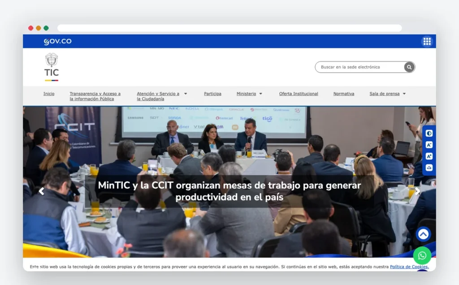This screenshot has height=285, width=459.
Task: Open Oferta Institucional menu item
Action: pos(299,94)
